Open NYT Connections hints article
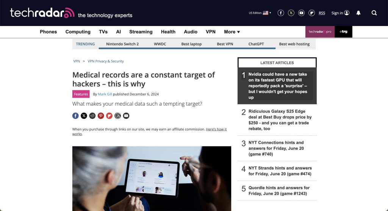This screenshot has height=211, width=388. click(x=276, y=148)
